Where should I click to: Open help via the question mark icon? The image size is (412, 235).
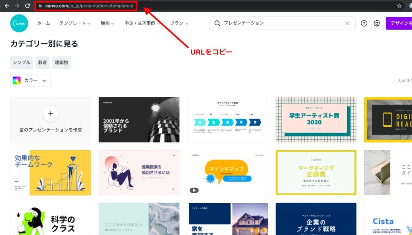(364, 23)
